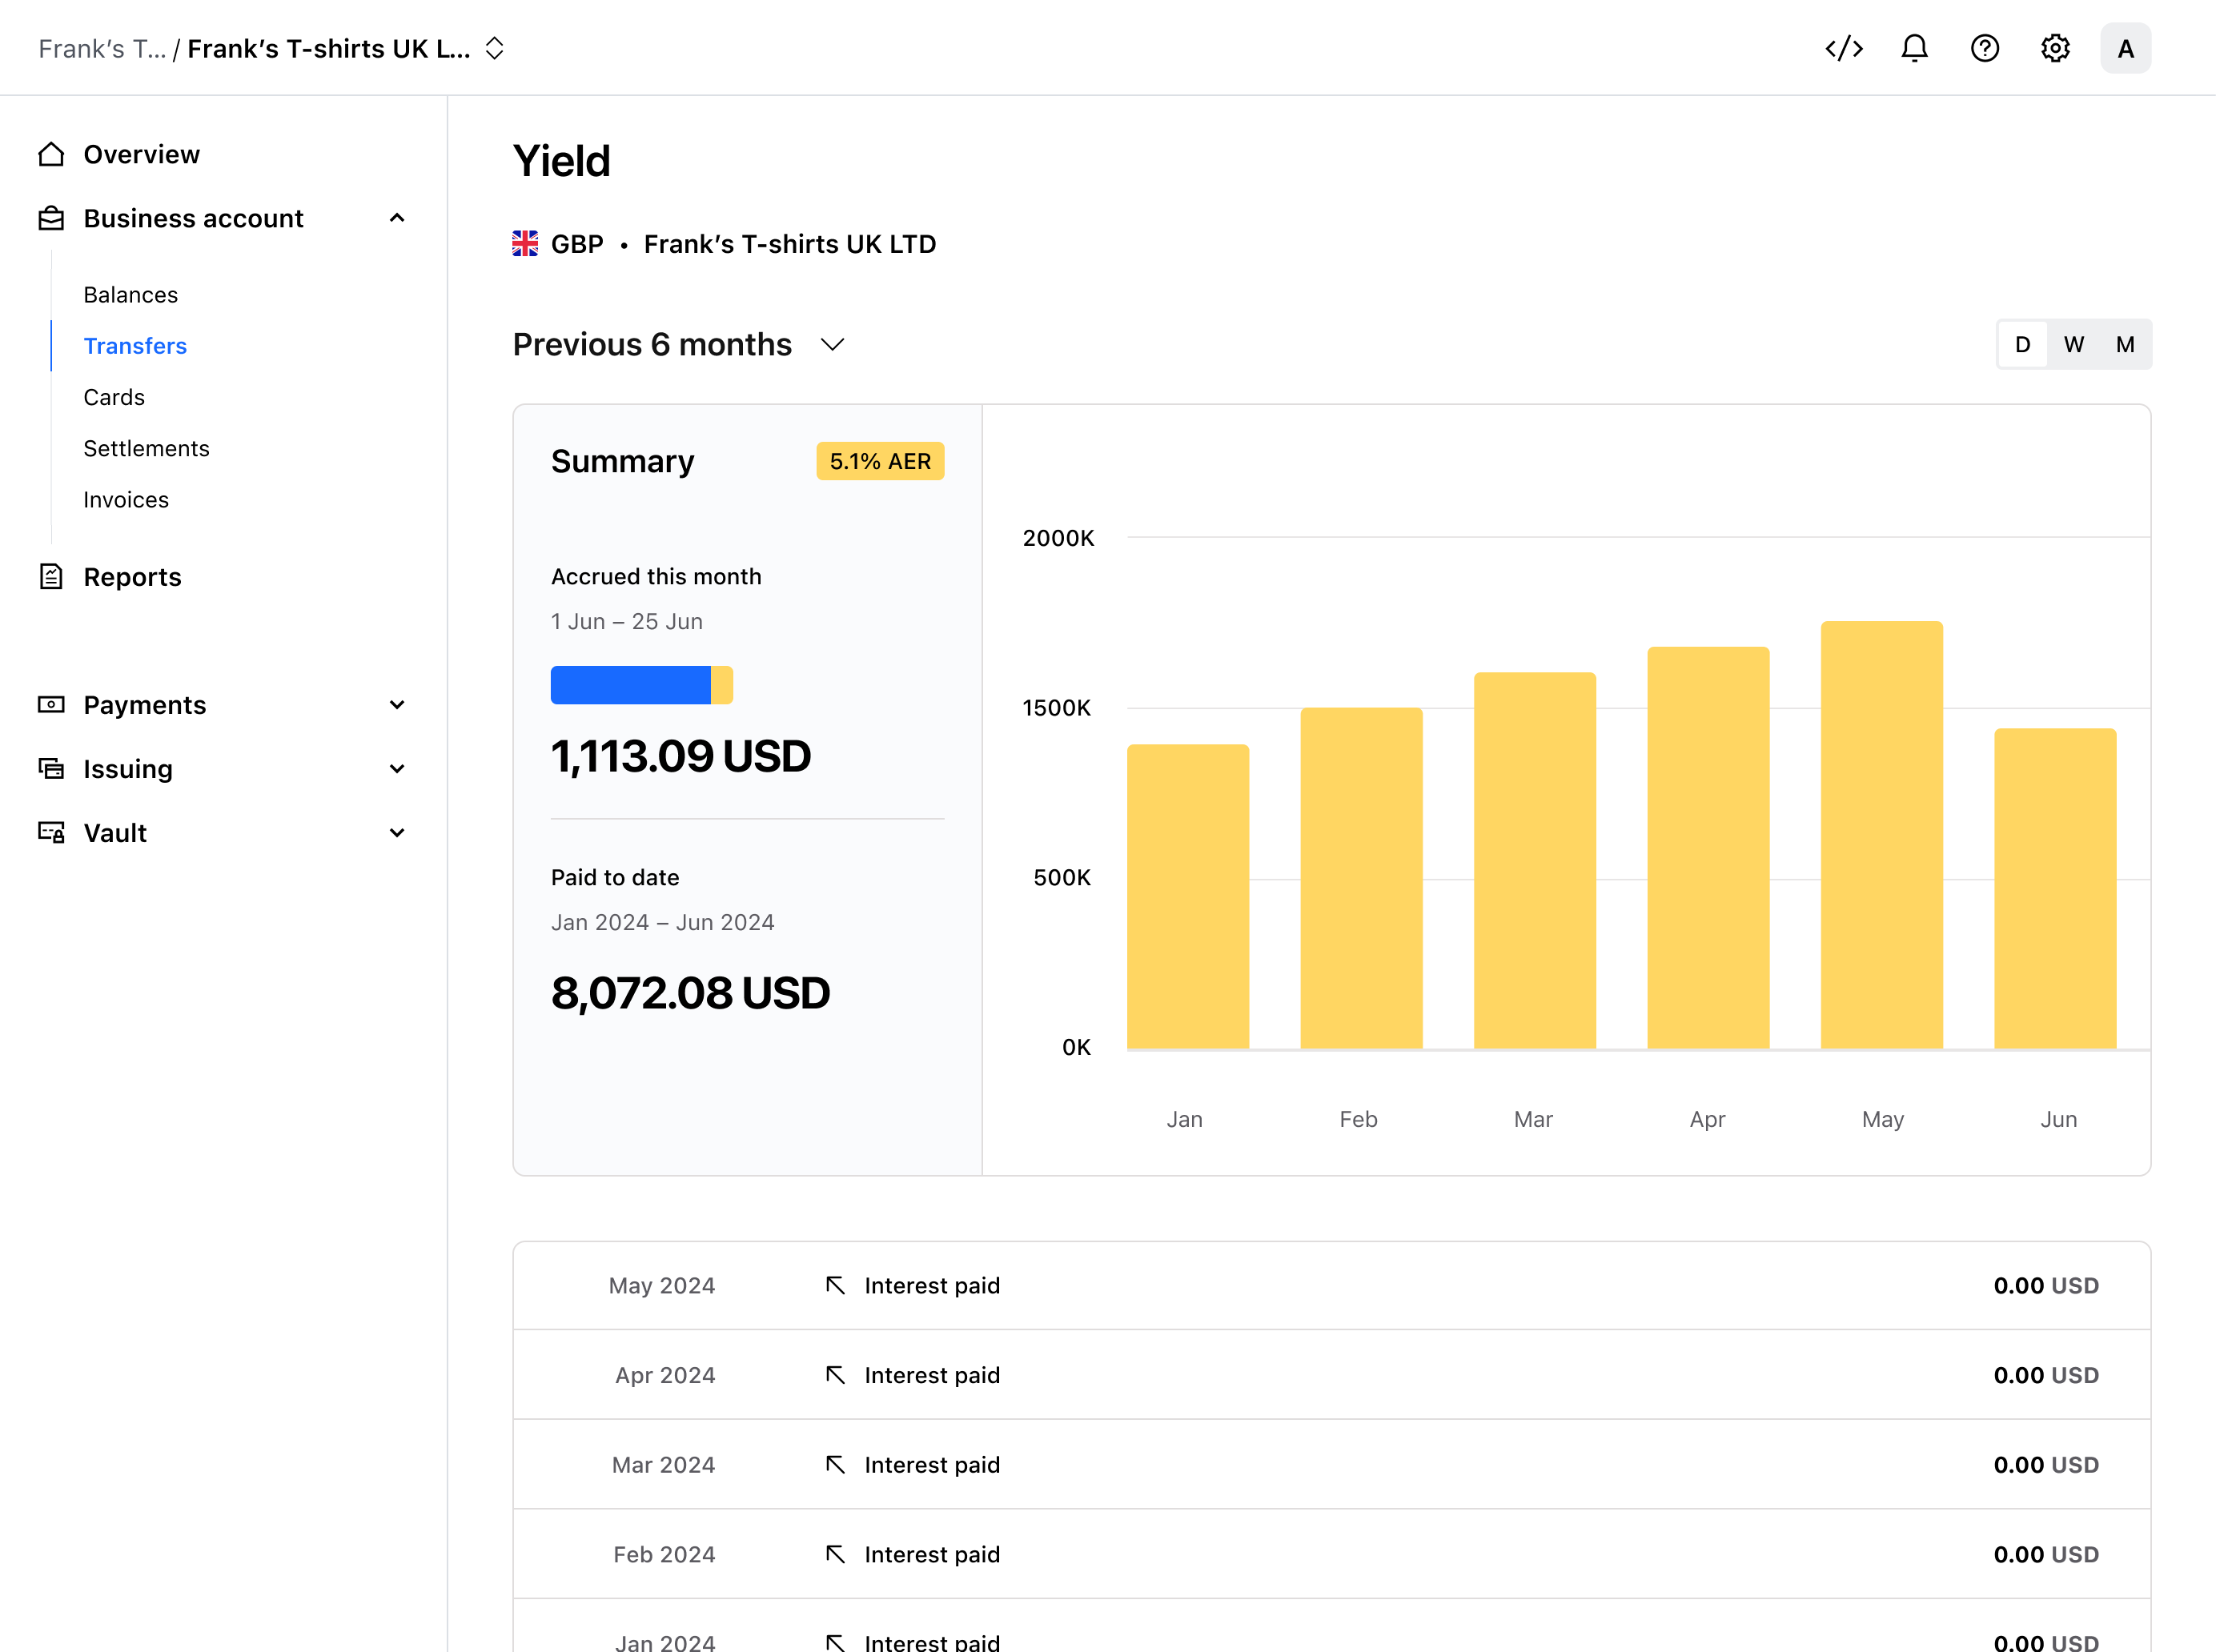
Task: Switch chart to monthly view M
Action: 2125,345
